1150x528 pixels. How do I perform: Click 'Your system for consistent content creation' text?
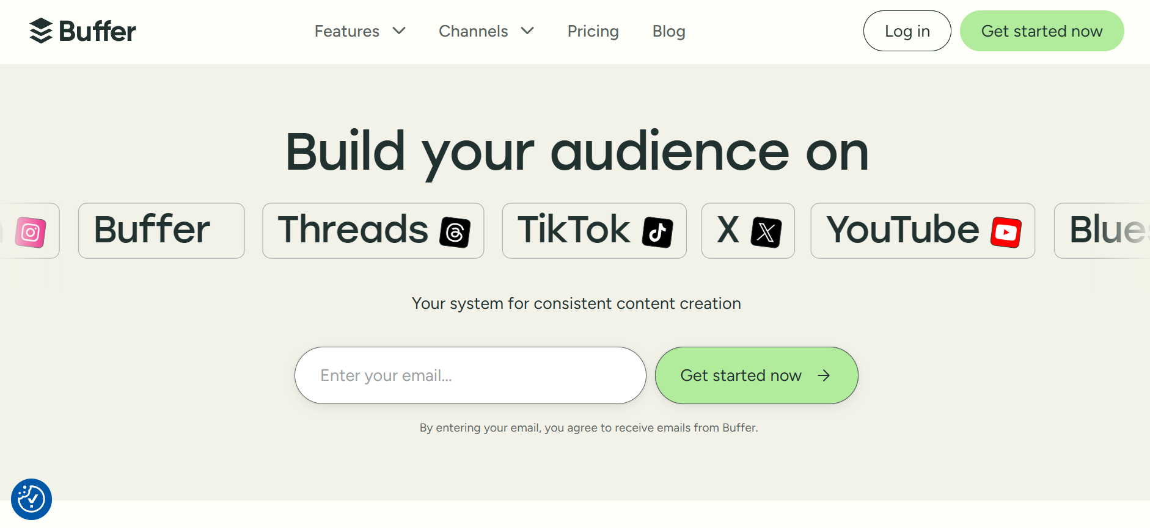576,303
